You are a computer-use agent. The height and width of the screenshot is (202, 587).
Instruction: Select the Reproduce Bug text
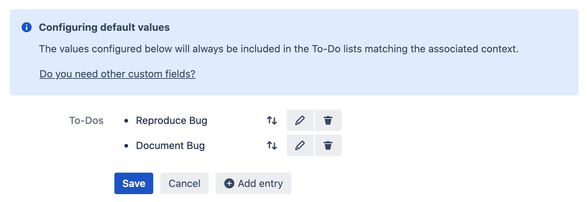(x=172, y=121)
